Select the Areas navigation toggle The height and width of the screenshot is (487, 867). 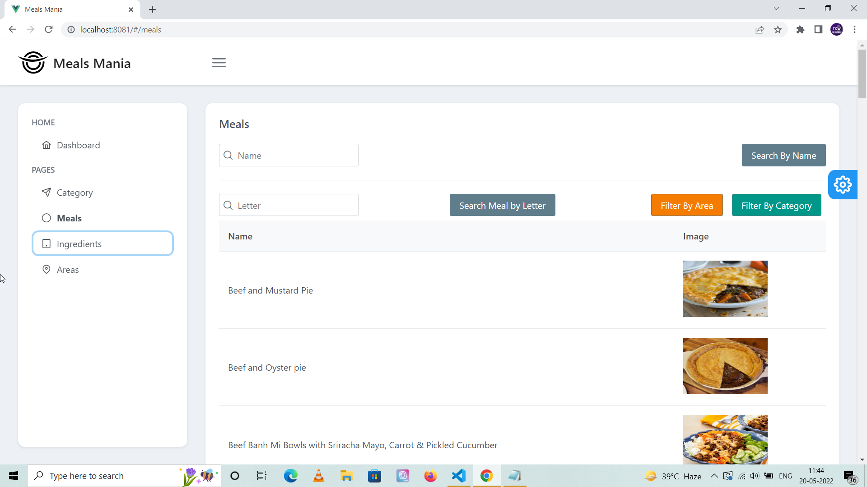tap(67, 269)
